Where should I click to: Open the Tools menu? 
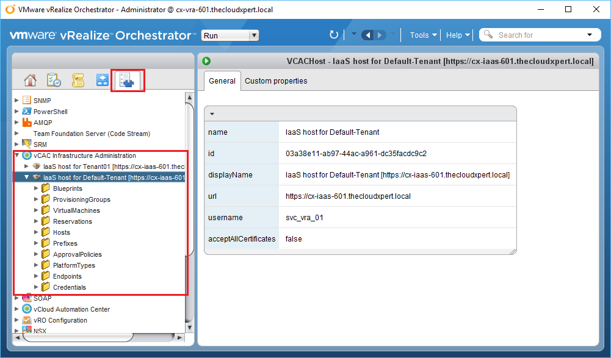423,35
